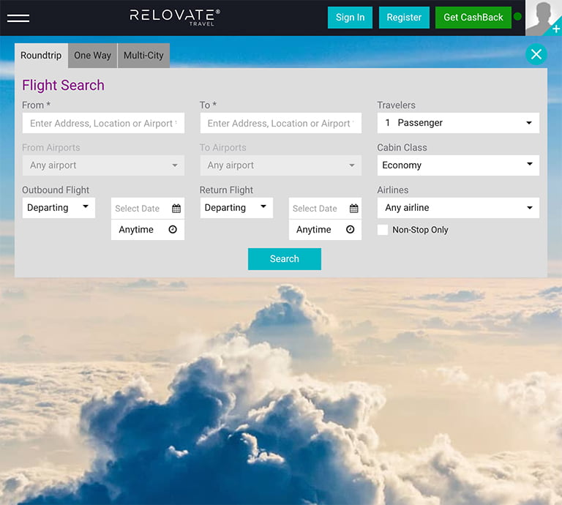Click the Relovate Travel logo
This screenshot has height=505, width=562.
175,18
